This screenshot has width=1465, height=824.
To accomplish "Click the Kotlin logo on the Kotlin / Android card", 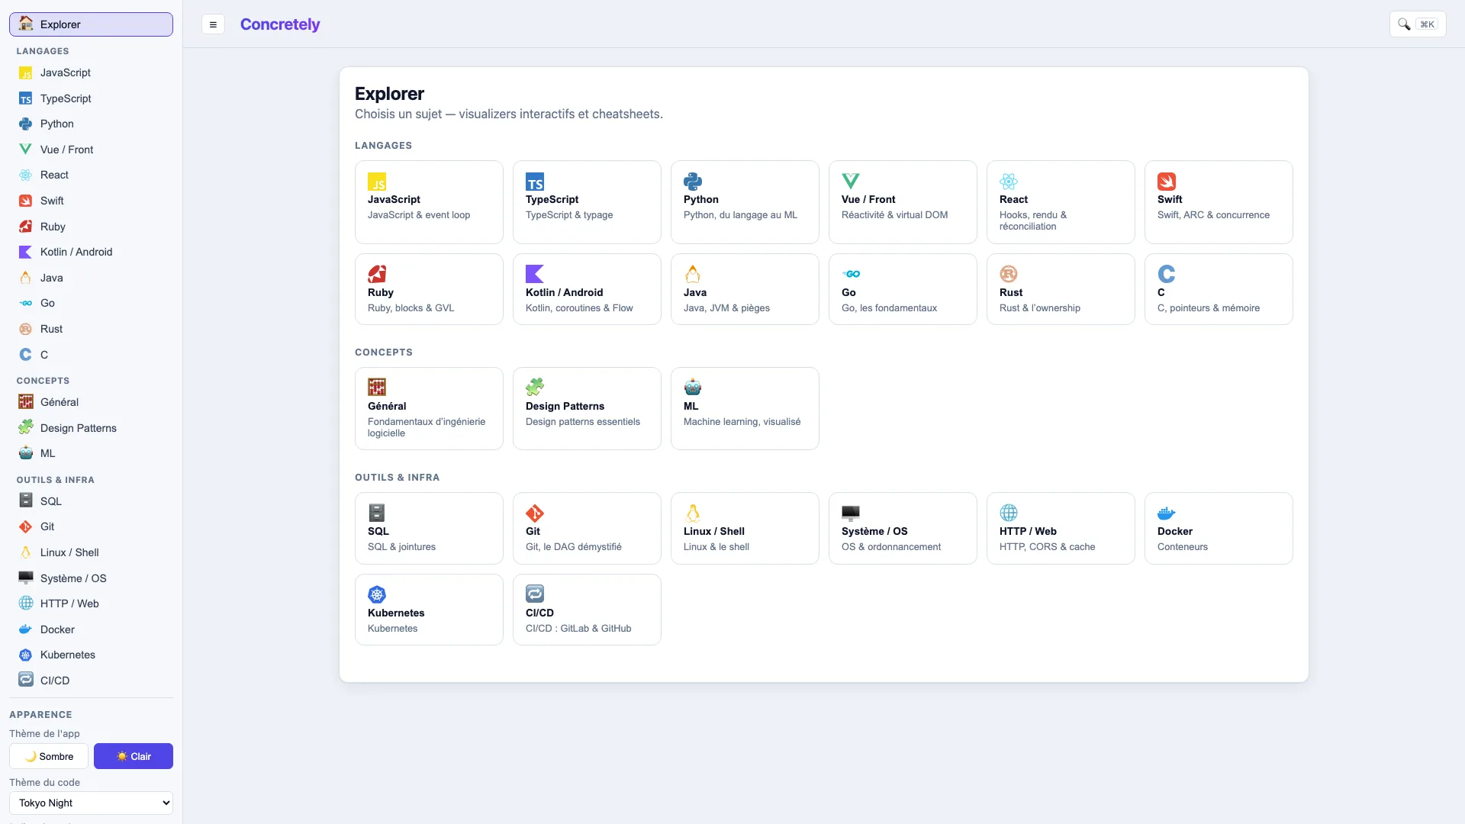I will [535, 274].
